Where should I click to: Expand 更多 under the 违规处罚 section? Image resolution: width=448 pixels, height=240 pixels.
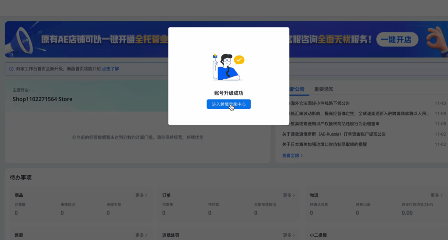(288, 235)
